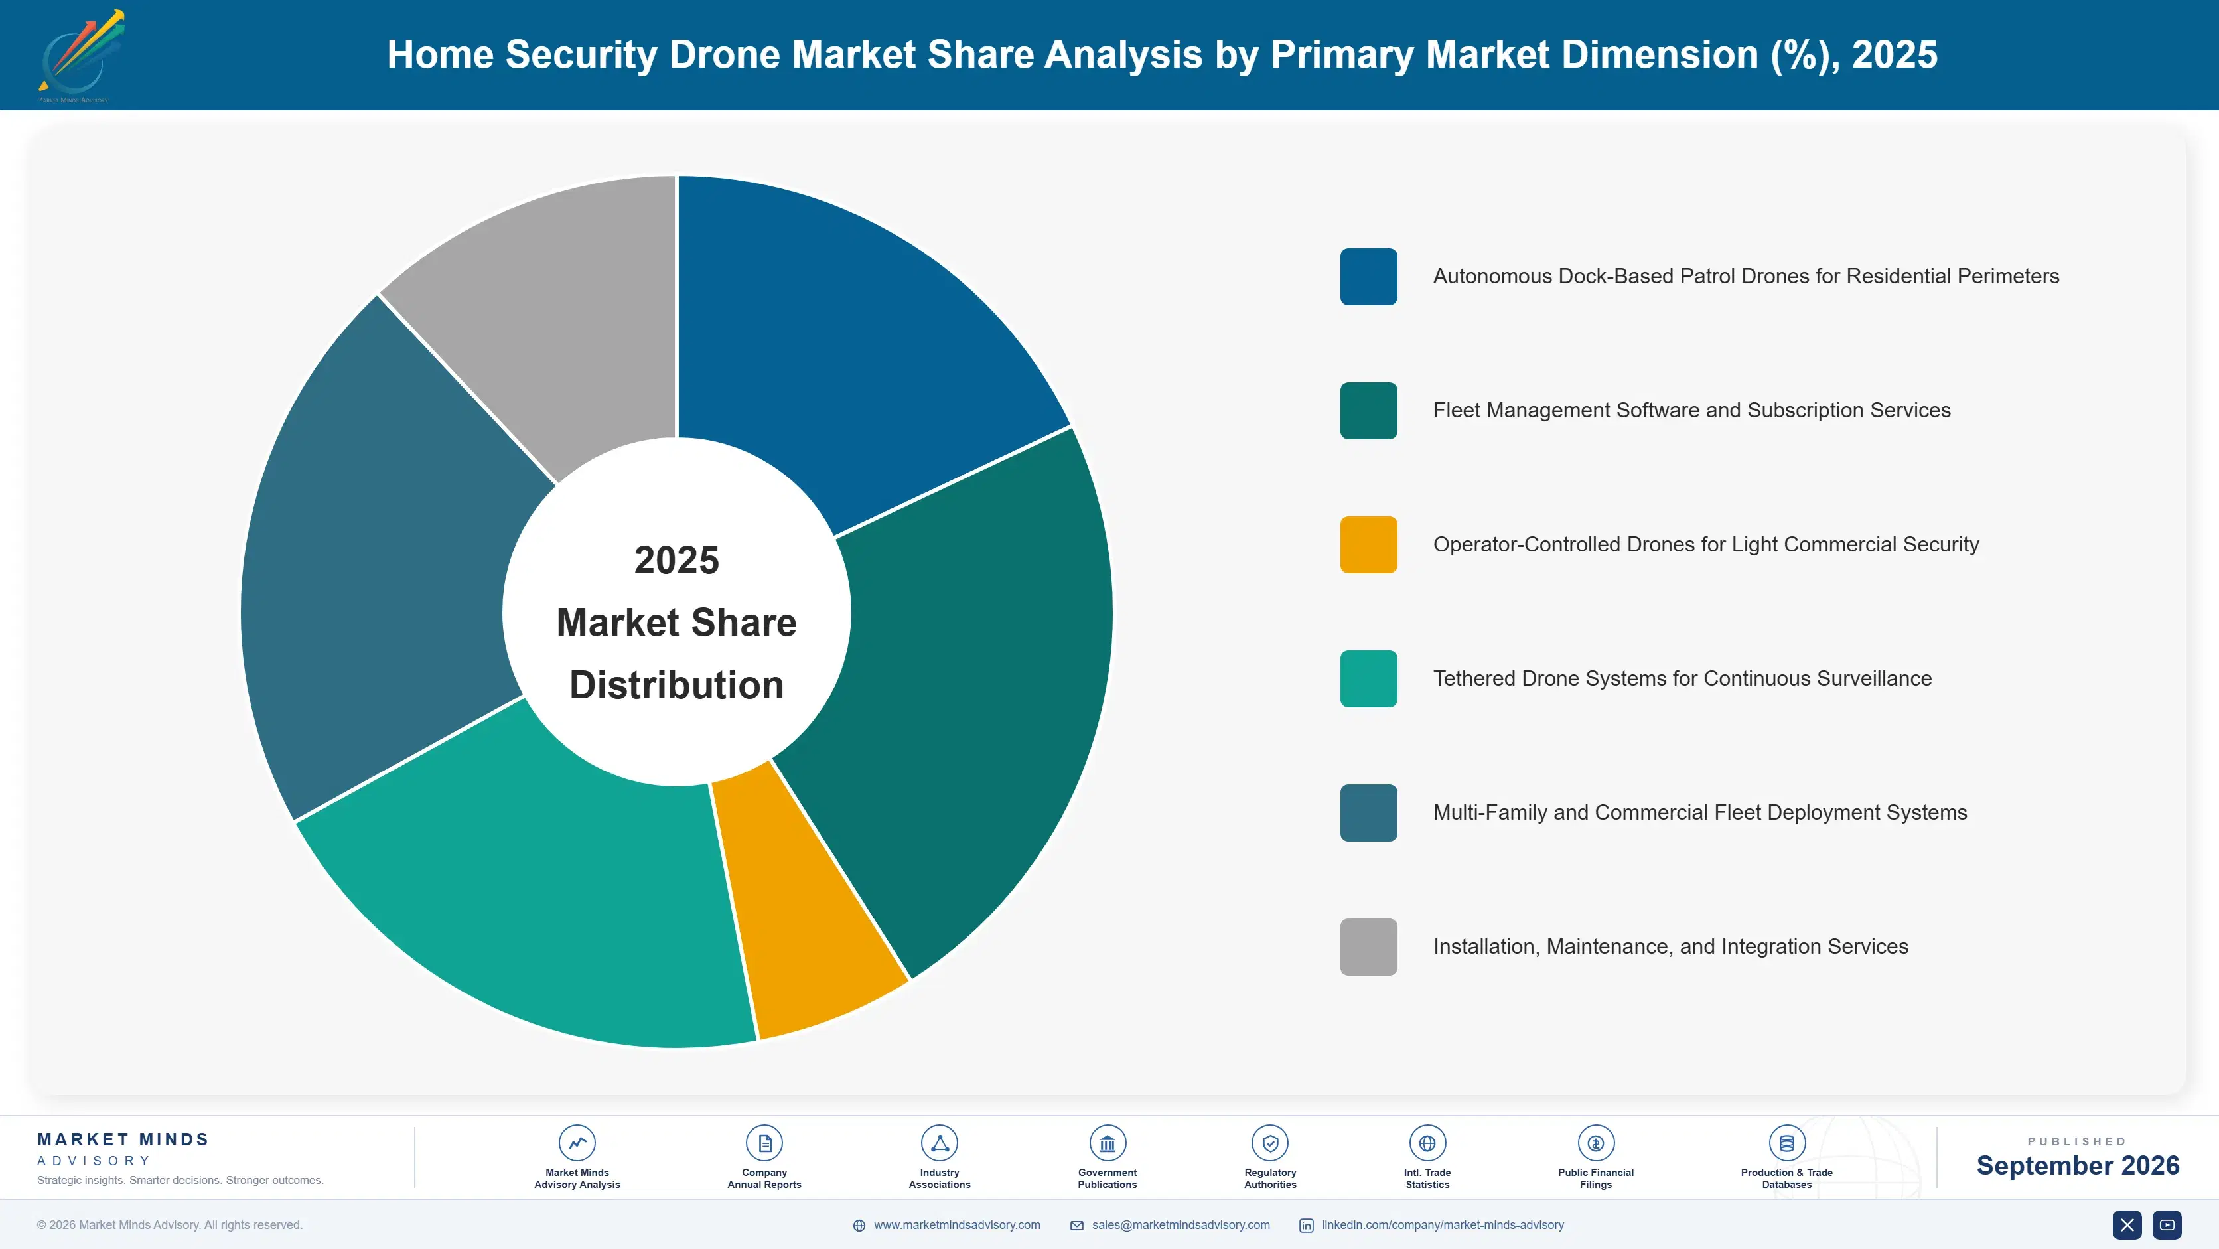Click 'Autonomous Dock-Based Patrol Drones for Residential Perimeters' label
The width and height of the screenshot is (2219, 1249).
point(1745,277)
